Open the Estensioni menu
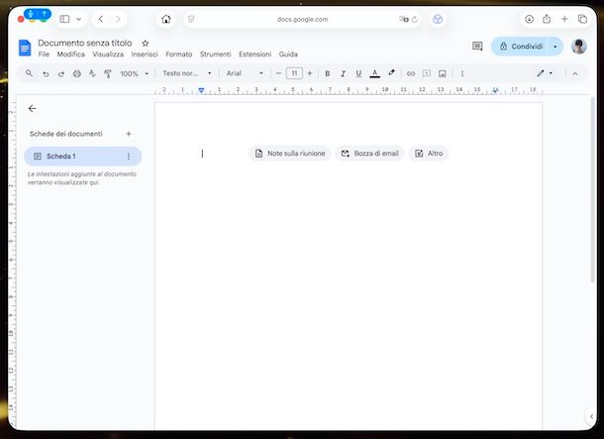Screen dimensions: 604x439 [255, 55]
